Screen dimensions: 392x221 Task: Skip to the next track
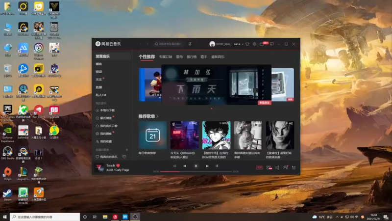point(207,166)
